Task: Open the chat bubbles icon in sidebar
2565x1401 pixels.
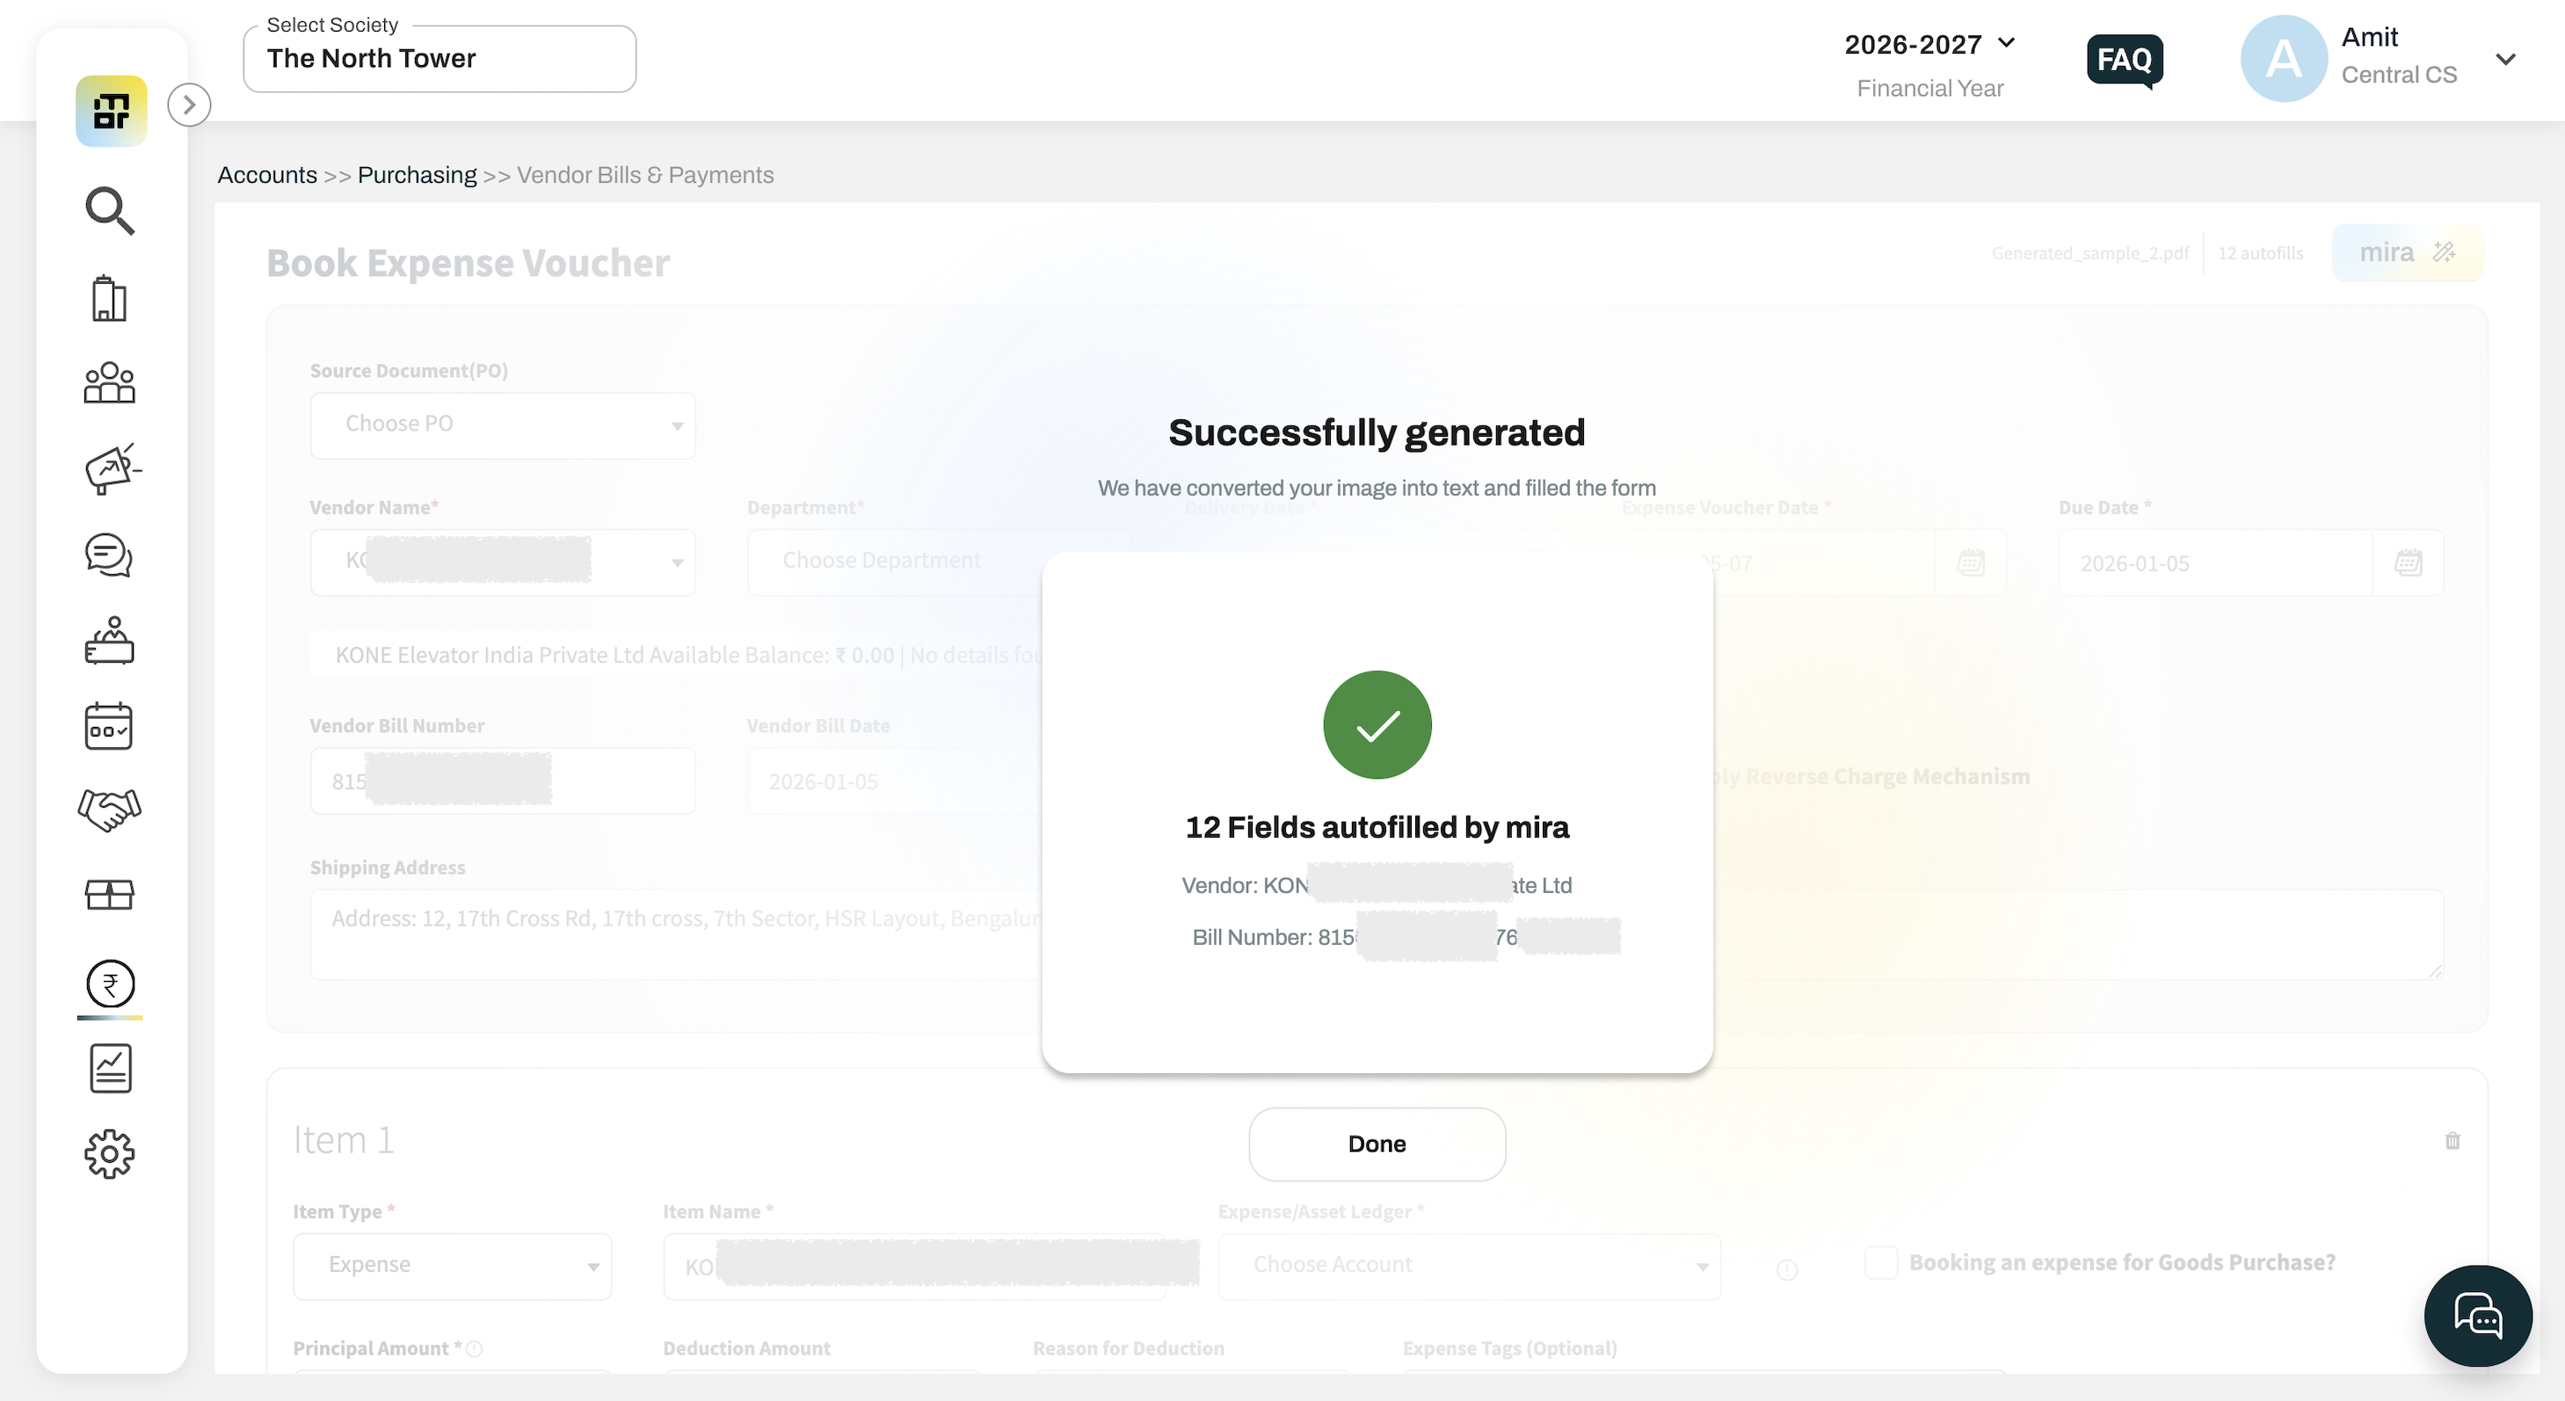Action: point(110,555)
